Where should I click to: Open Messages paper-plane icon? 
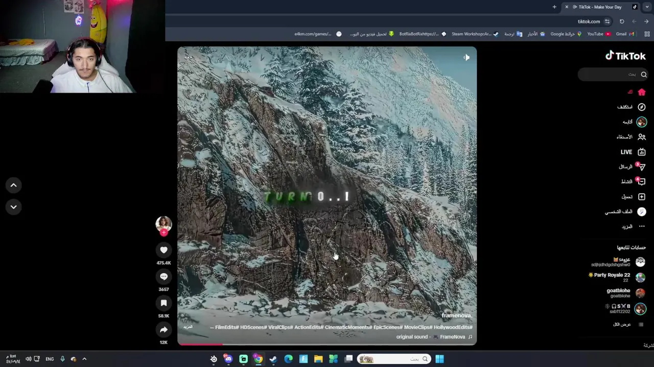point(642,167)
